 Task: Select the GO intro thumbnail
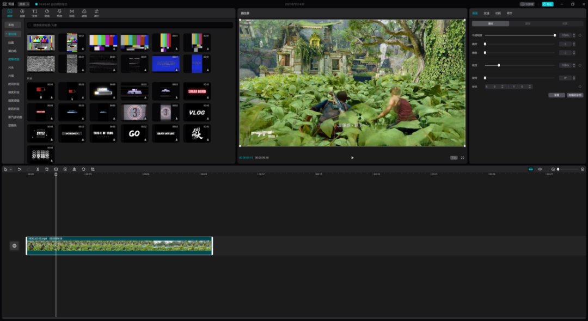134,133
